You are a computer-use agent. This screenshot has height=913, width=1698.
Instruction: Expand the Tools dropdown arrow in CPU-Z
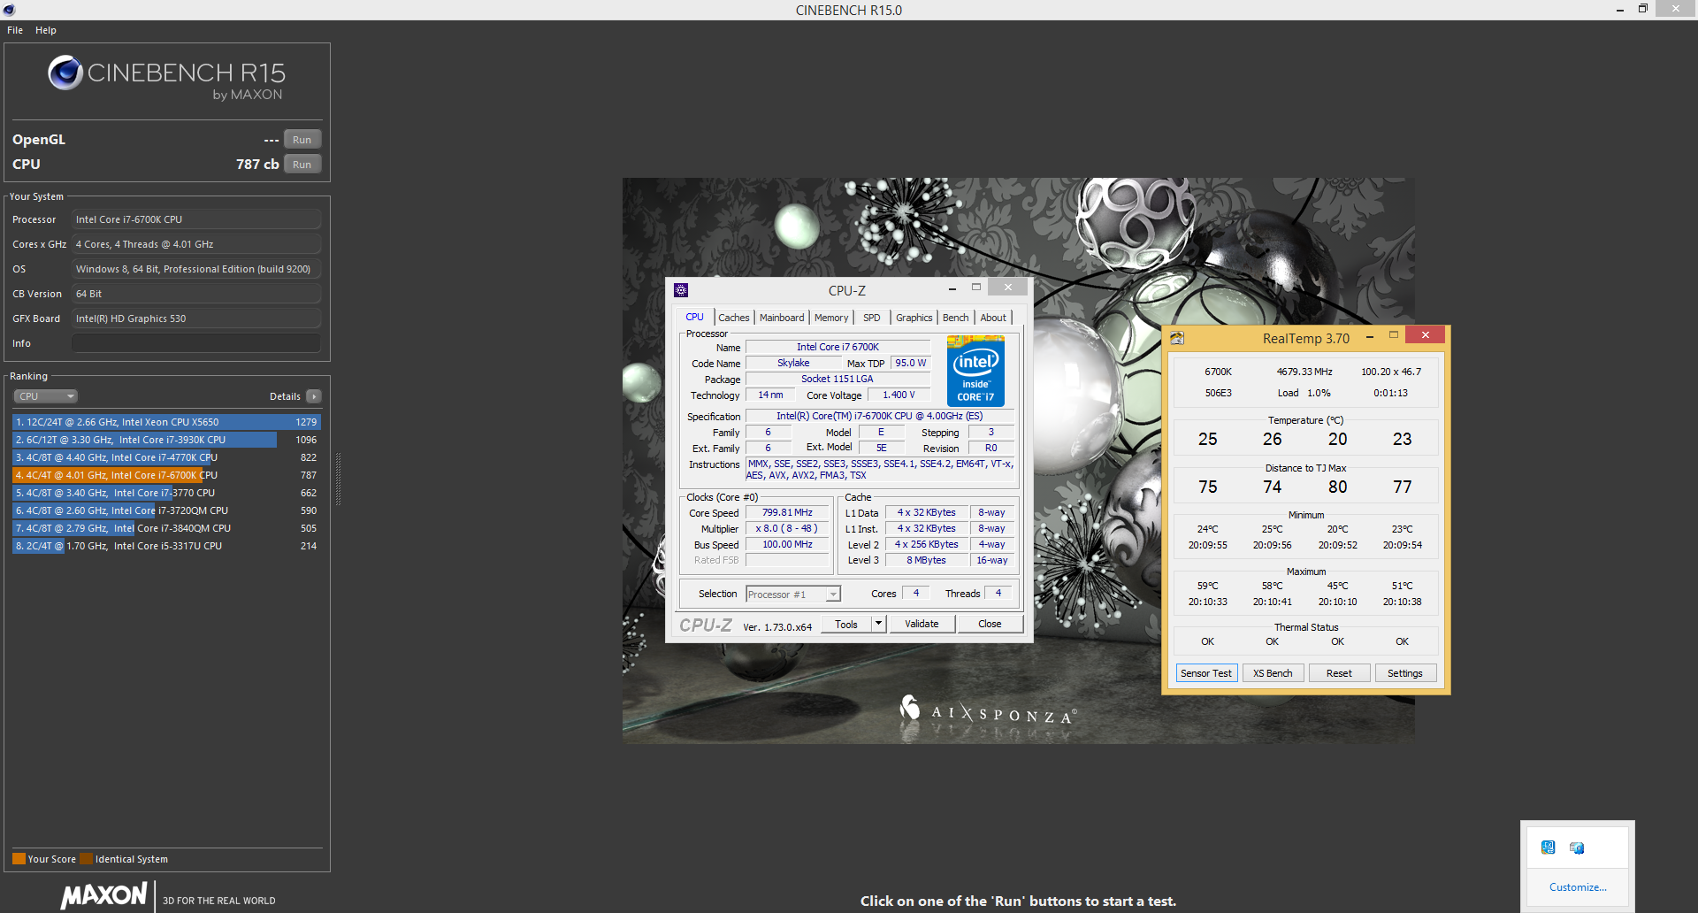tap(879, 624)
